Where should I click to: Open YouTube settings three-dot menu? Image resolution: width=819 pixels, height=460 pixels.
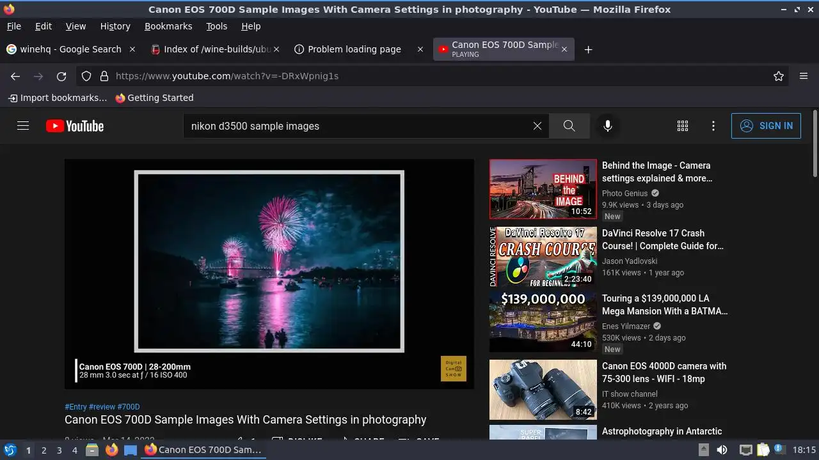[713, 126]
